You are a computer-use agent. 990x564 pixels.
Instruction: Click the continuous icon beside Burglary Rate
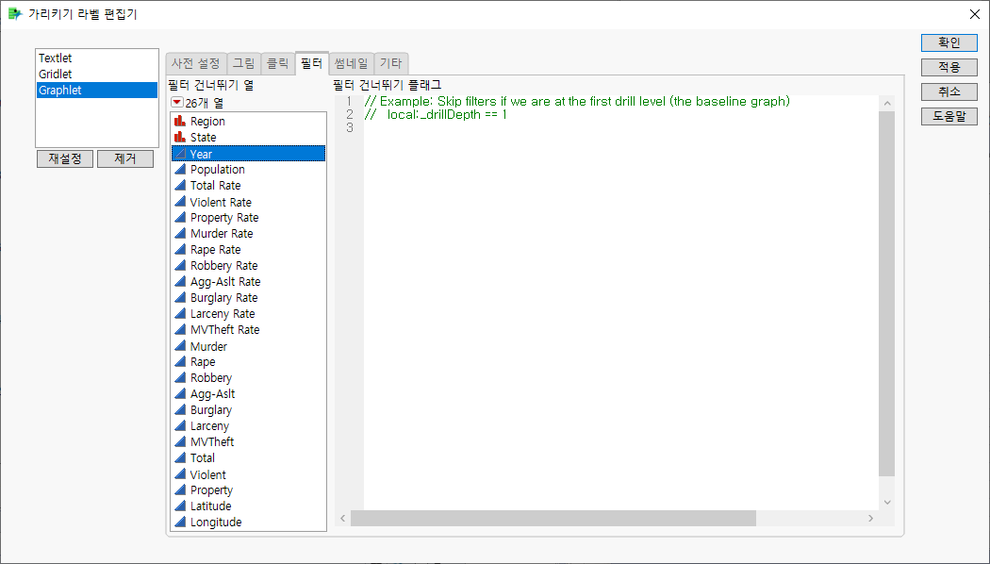[180, 297]
